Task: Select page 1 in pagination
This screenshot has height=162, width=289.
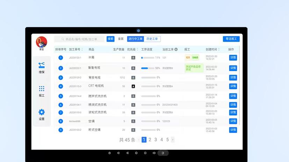Action: pyautogui.click(x=144, y=140)
